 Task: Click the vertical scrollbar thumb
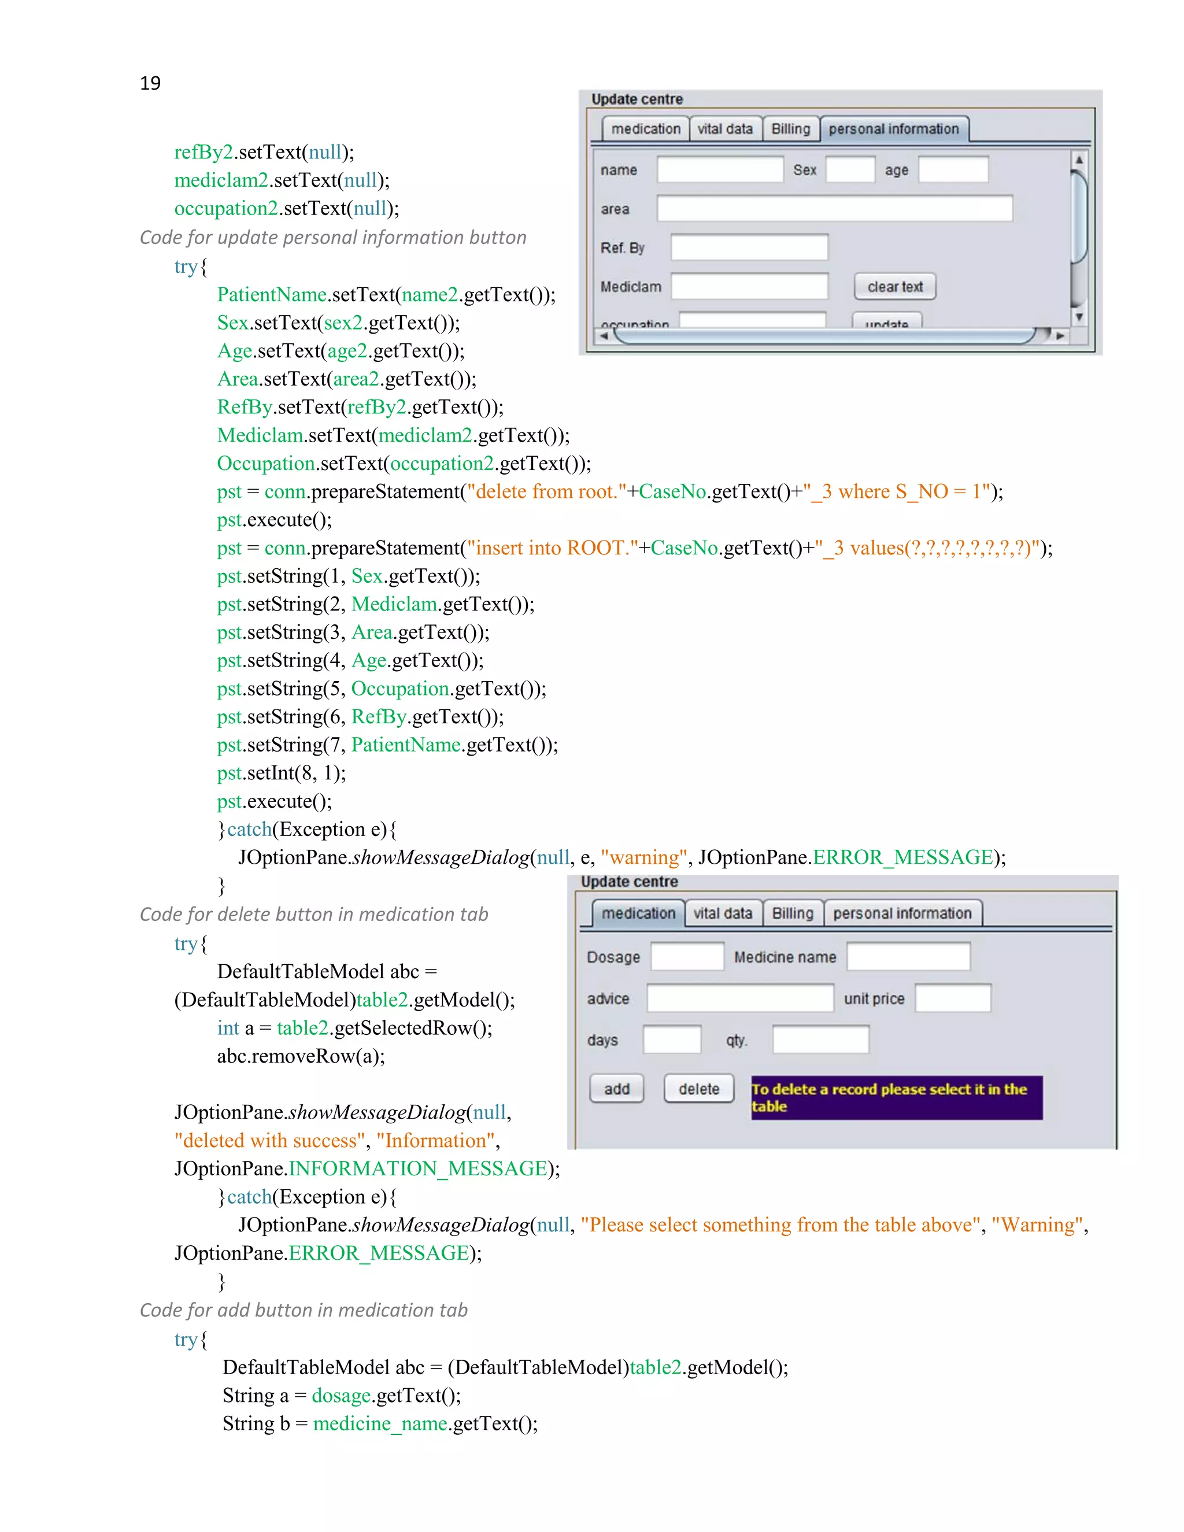[x=1079, y=216]
